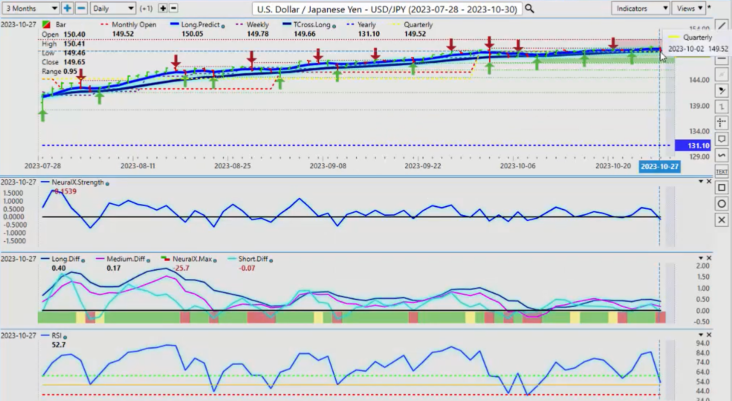The image size is (732, 401).
Task: Click the greyed-out pencil edit tool
Action: click(721, 75)
